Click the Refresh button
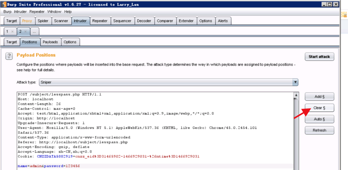The height and width of the screenshot is (170, 348). [319, 130]
